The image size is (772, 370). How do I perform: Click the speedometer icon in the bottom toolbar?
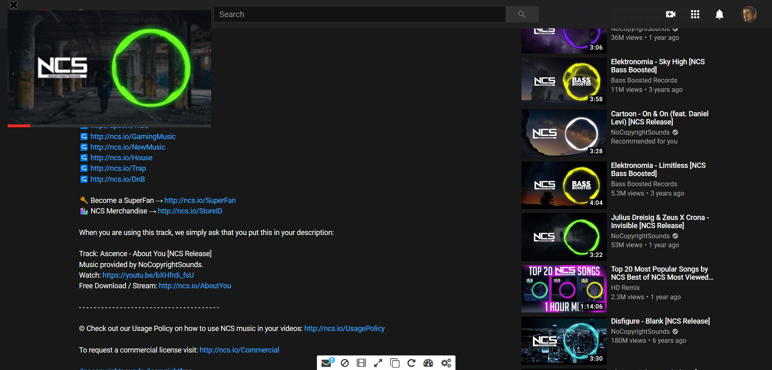[428, 363]
